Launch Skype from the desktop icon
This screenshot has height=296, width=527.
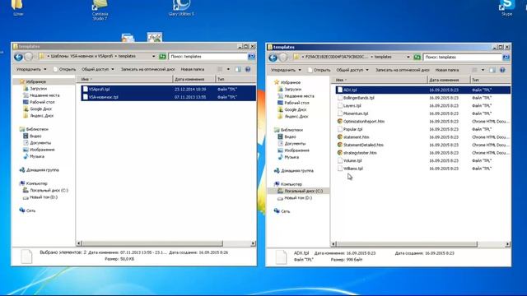506,8
